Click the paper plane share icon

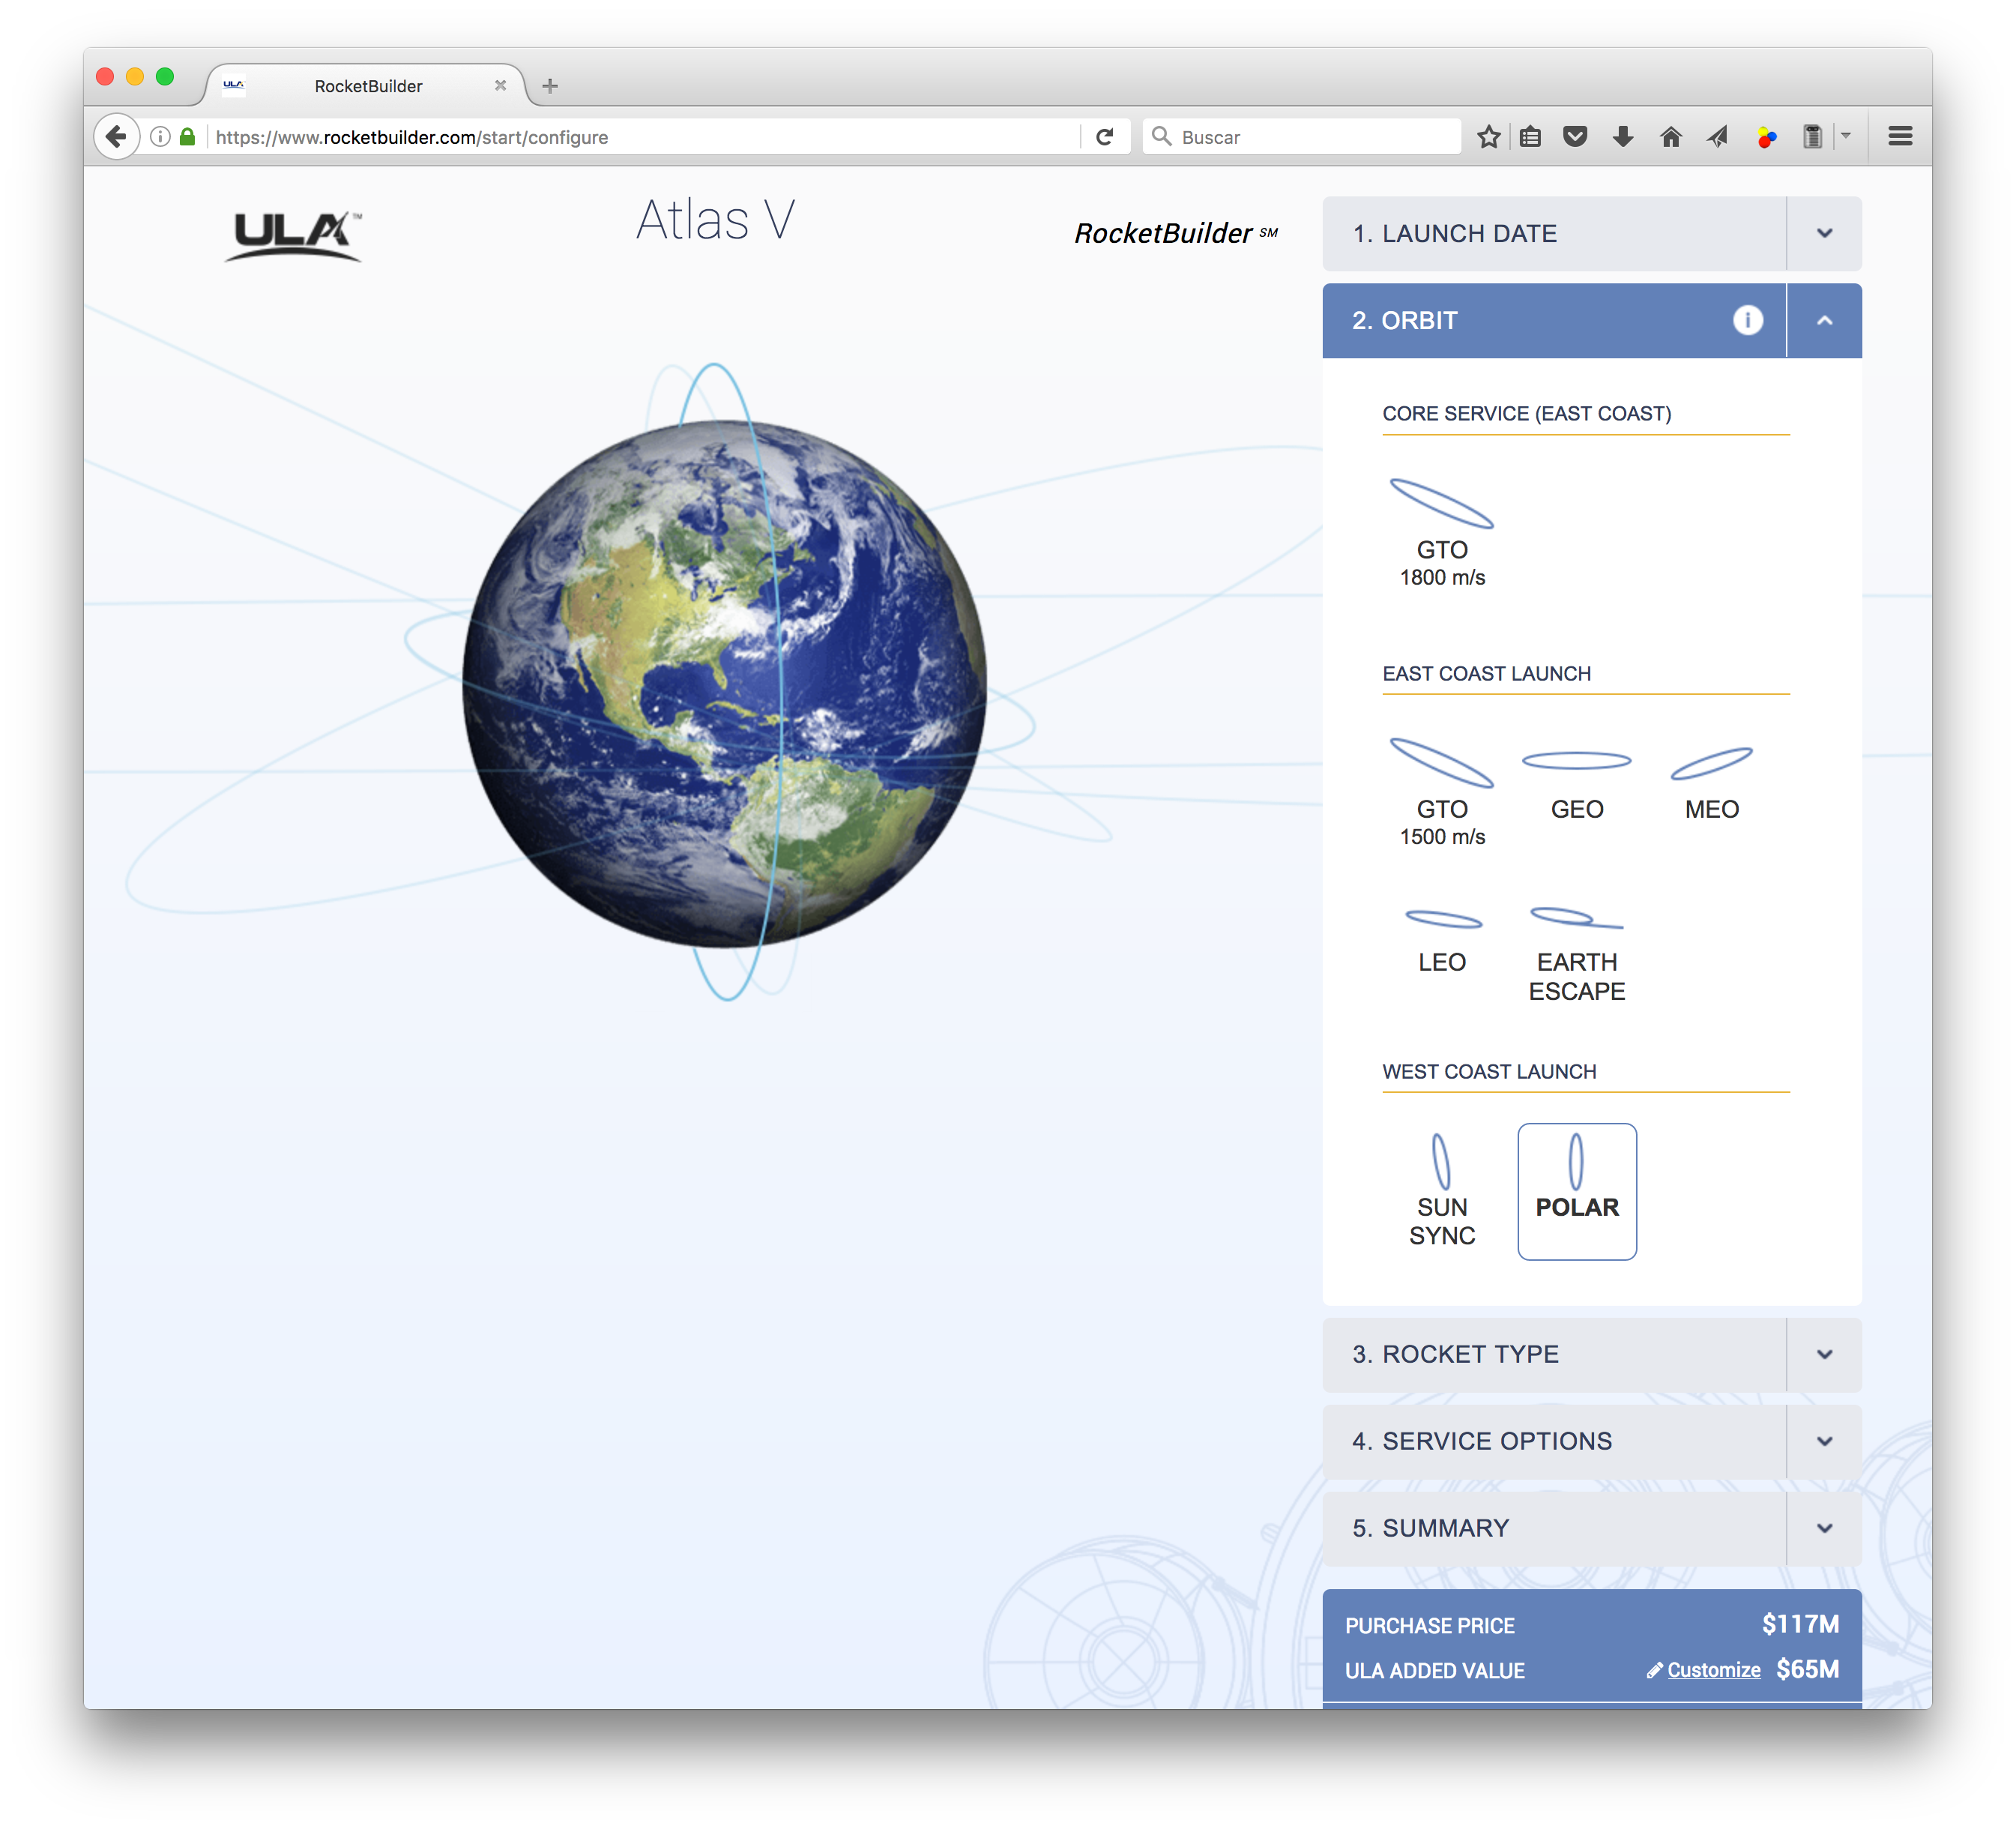1717,137
